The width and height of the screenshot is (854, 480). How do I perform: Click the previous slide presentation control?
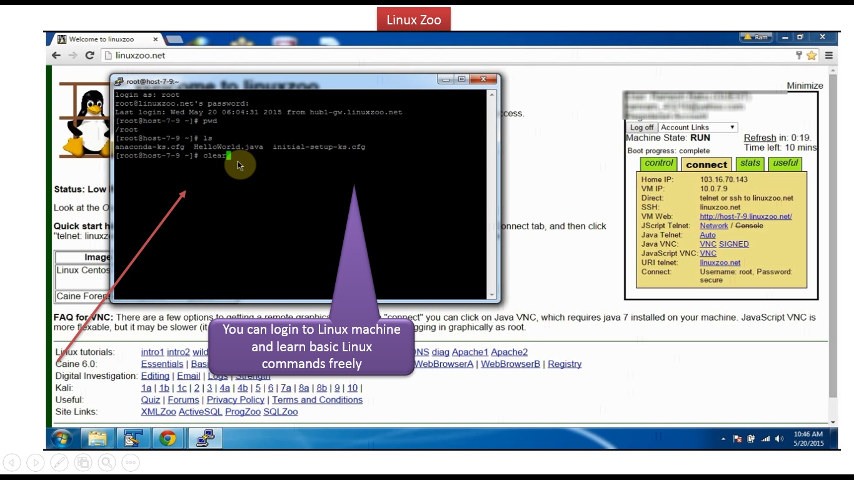click(12, 462)
